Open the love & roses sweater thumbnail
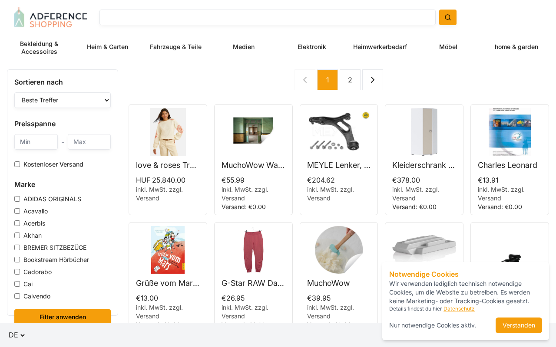 tap(168, 132)
